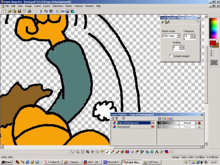Cut selection with the scissors icon

41,11
